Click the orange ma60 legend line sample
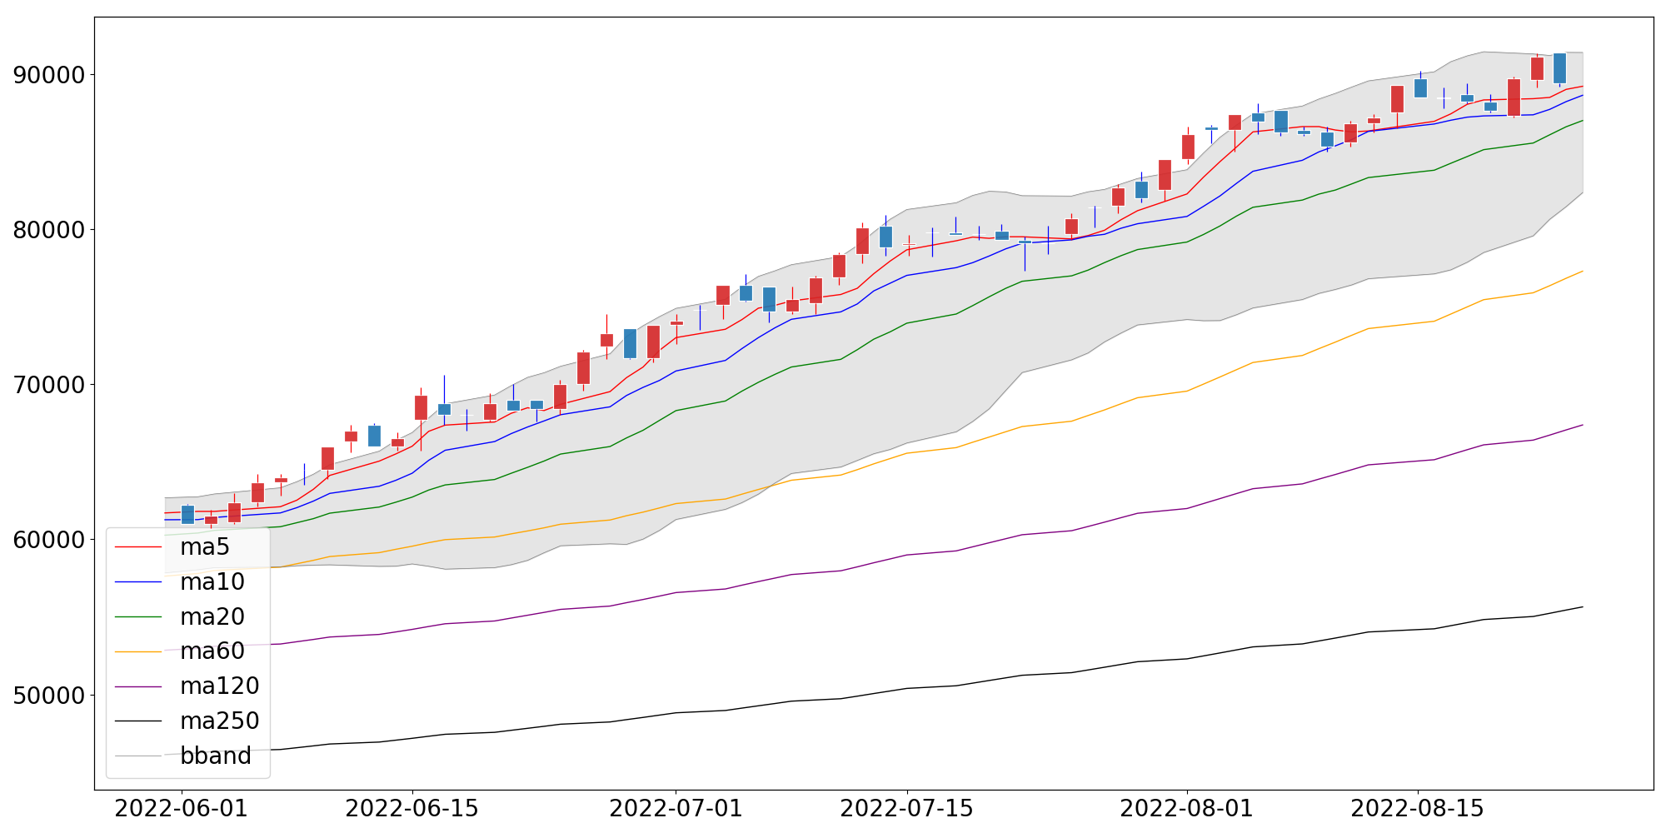Image resolution: width=1666 pixels, height=833 pixels. [138, 651]
